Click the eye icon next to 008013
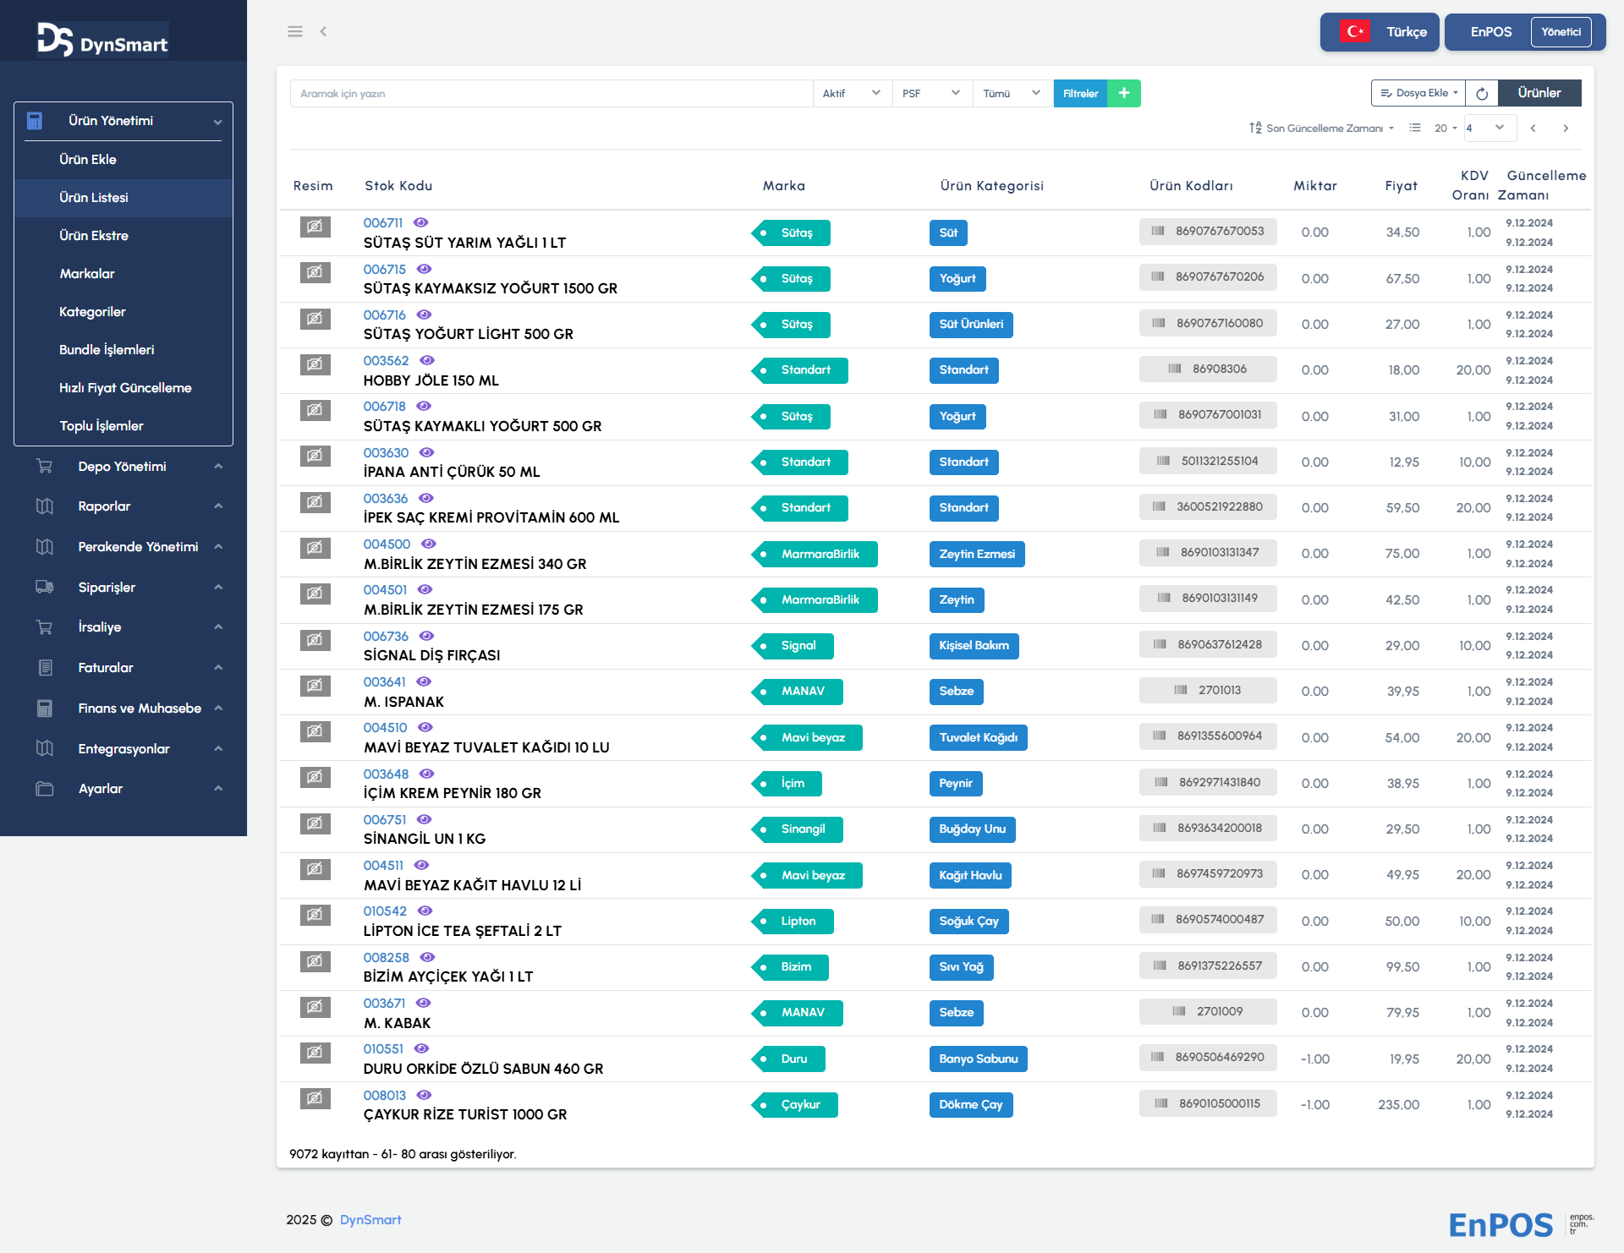Image resolution: width=1624 pixels, height=1253 pixels. pos(425,1095)
